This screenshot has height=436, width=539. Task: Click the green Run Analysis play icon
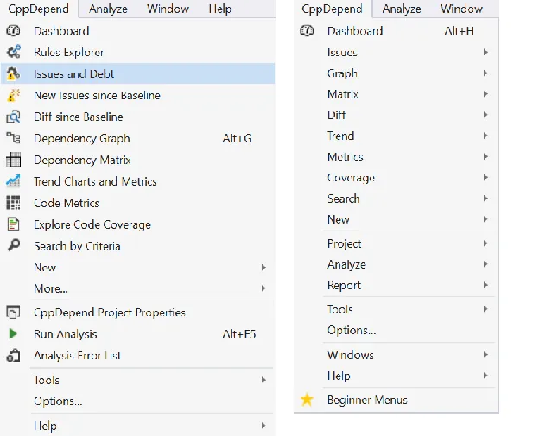point(13,333)
